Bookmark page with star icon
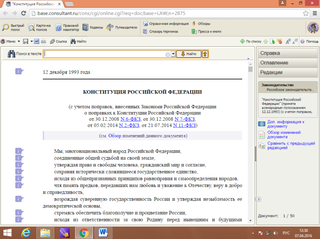The height and width of the screenshot is (239, 320). [x=306, y=13]
